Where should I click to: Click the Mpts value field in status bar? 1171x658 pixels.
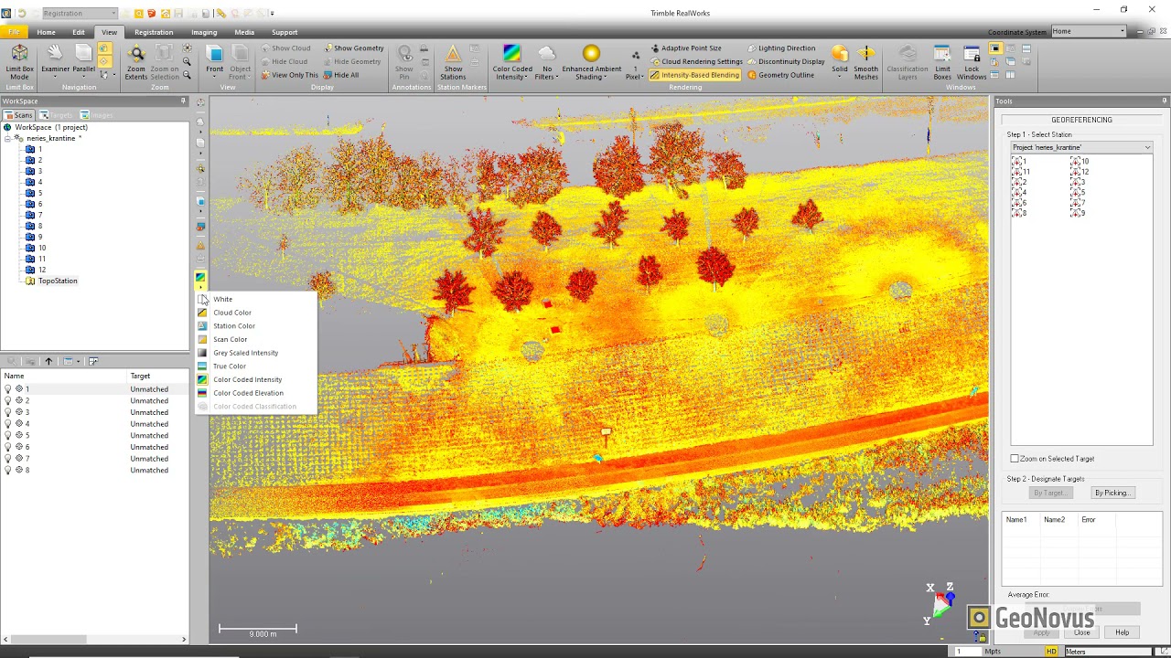pyautogui.click(x=967, y=652)
